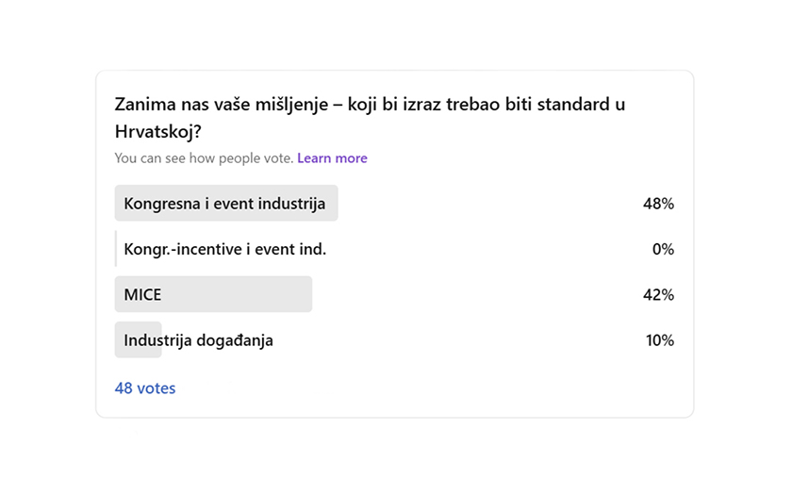Viewport: 792px width, 495px height.
Task: Click the short result bar behind Industrija
Action: pyautogui.click(x=120, y=340)
